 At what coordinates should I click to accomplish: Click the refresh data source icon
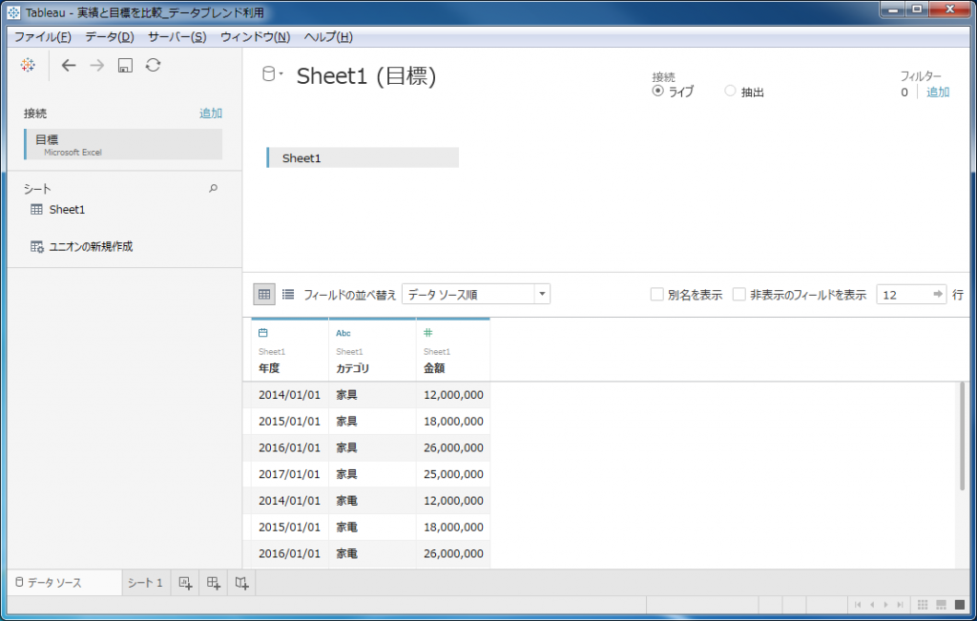[x=153, y=65]
